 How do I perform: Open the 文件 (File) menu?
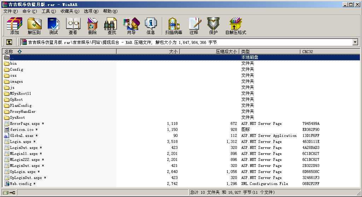coord(10,11)
